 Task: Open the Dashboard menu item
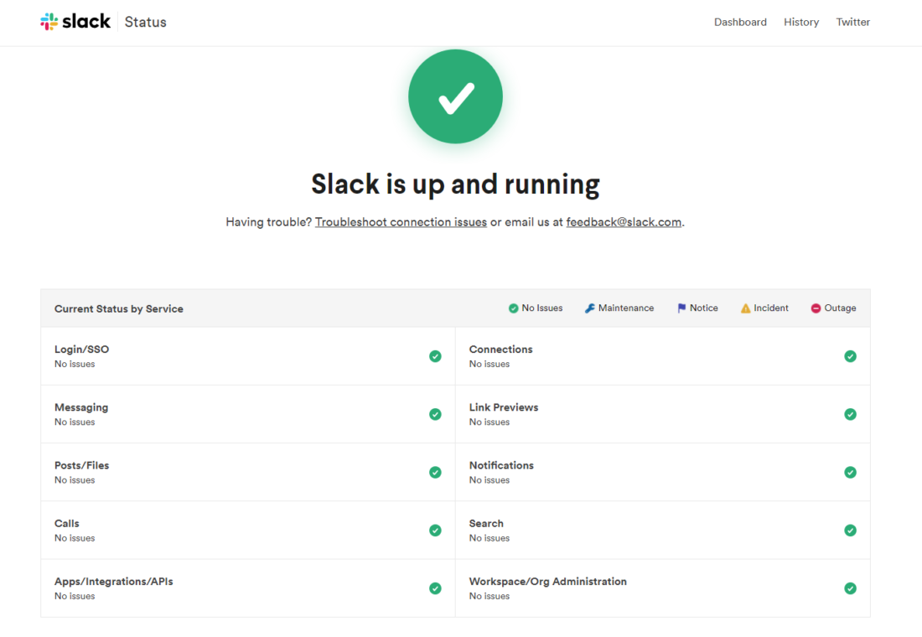740,22
